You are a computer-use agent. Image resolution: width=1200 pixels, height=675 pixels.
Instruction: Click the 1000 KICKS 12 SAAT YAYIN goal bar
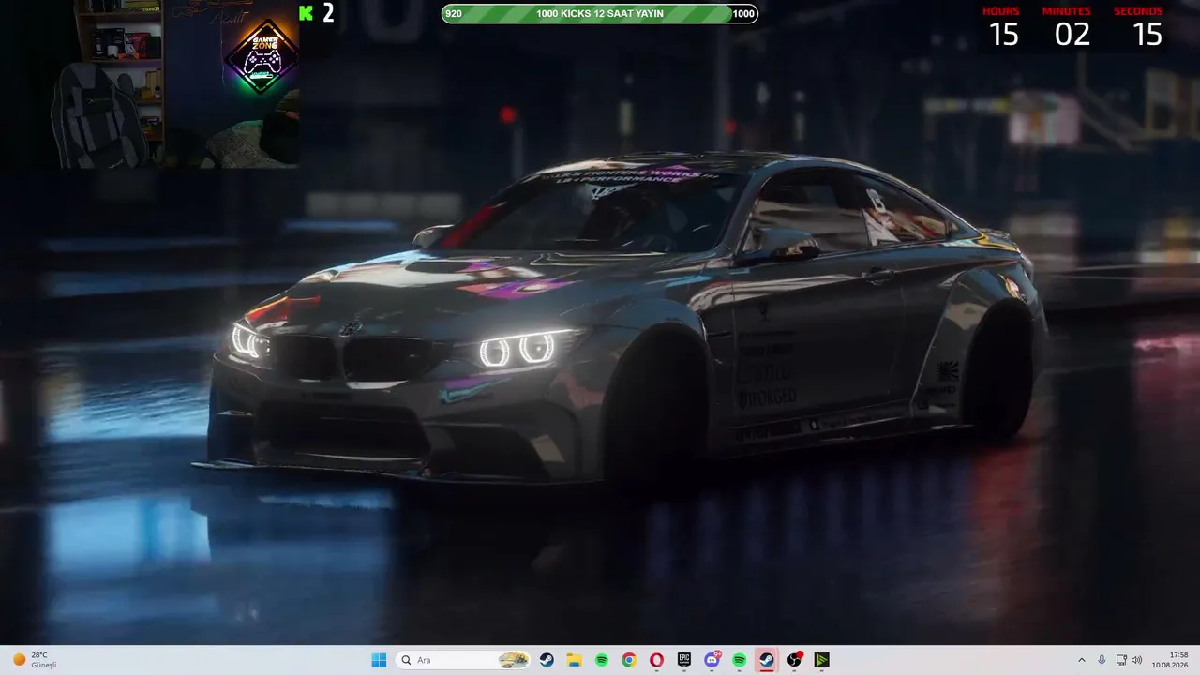(600, 13)
